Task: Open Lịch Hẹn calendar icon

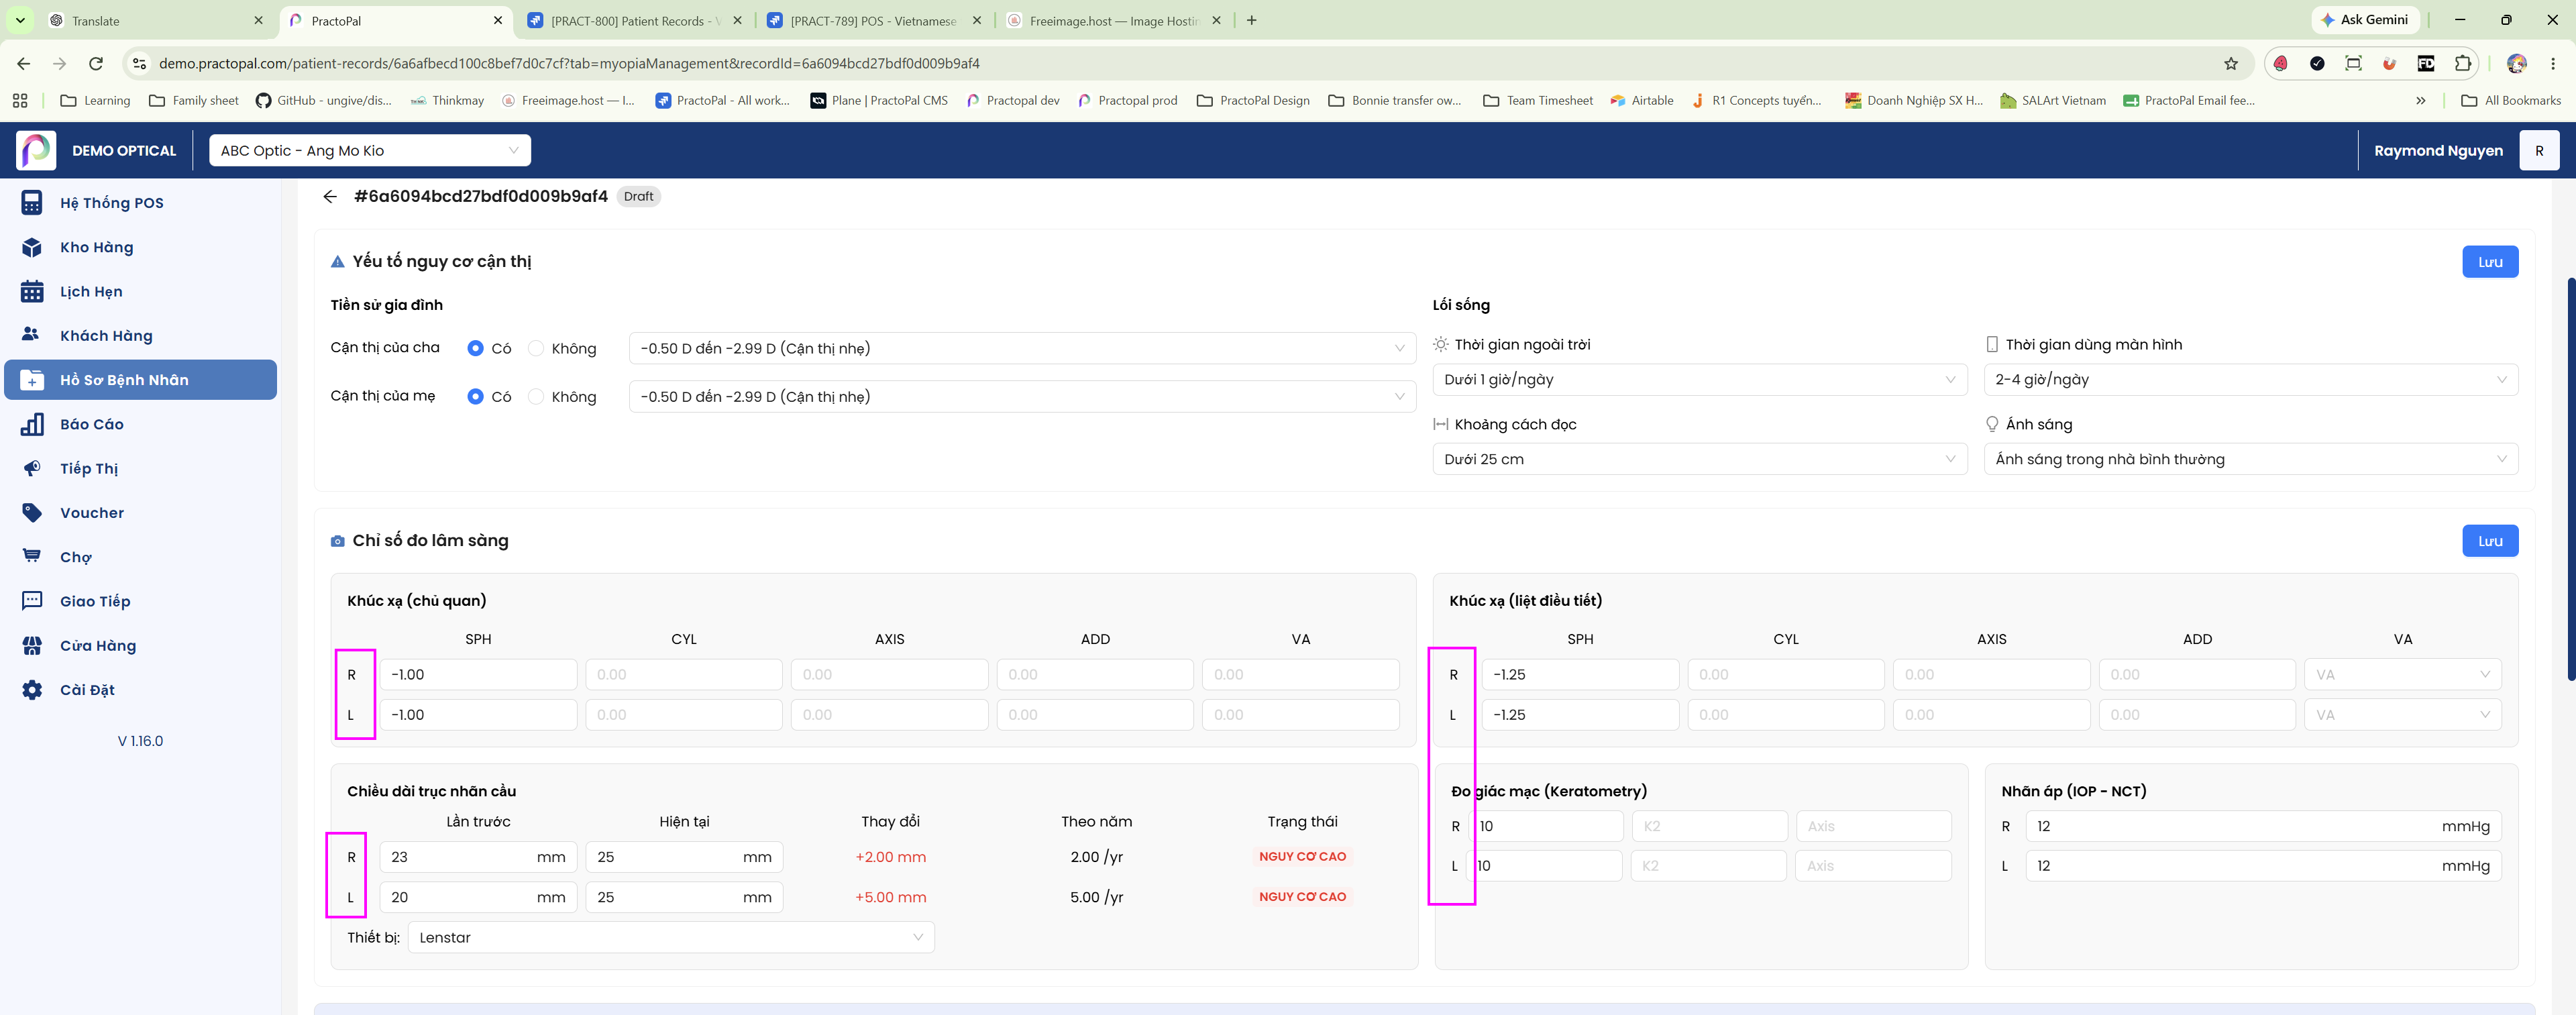Action: pyautogui.click(x=32, y=291)
